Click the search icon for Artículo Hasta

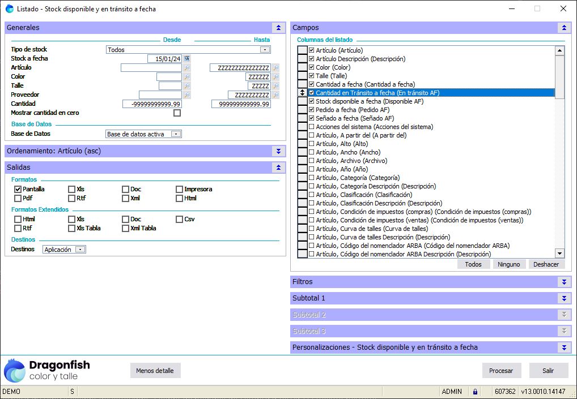coord(275,67)
